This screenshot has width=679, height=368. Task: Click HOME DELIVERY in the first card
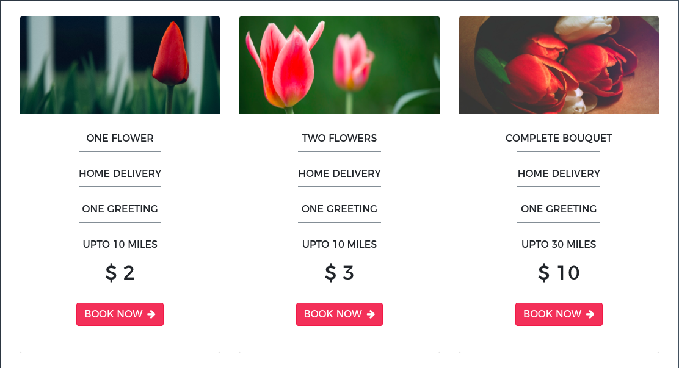[x=120, y=173]
